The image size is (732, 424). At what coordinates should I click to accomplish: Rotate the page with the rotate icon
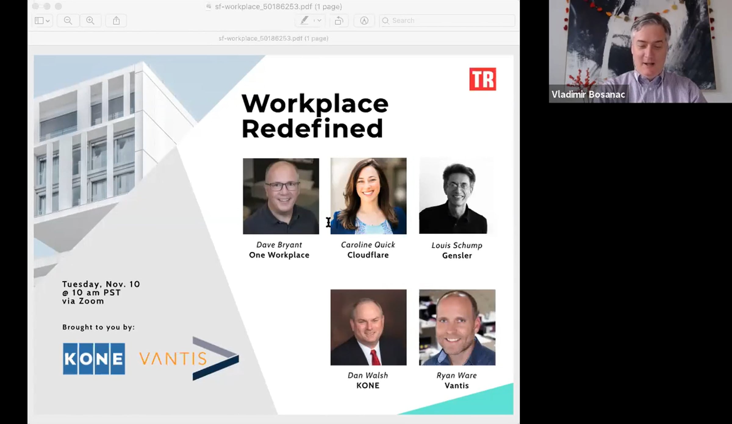(x=339, y=21)
